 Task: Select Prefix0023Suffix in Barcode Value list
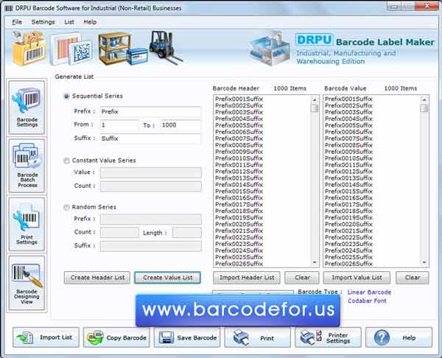pos(348,244)
